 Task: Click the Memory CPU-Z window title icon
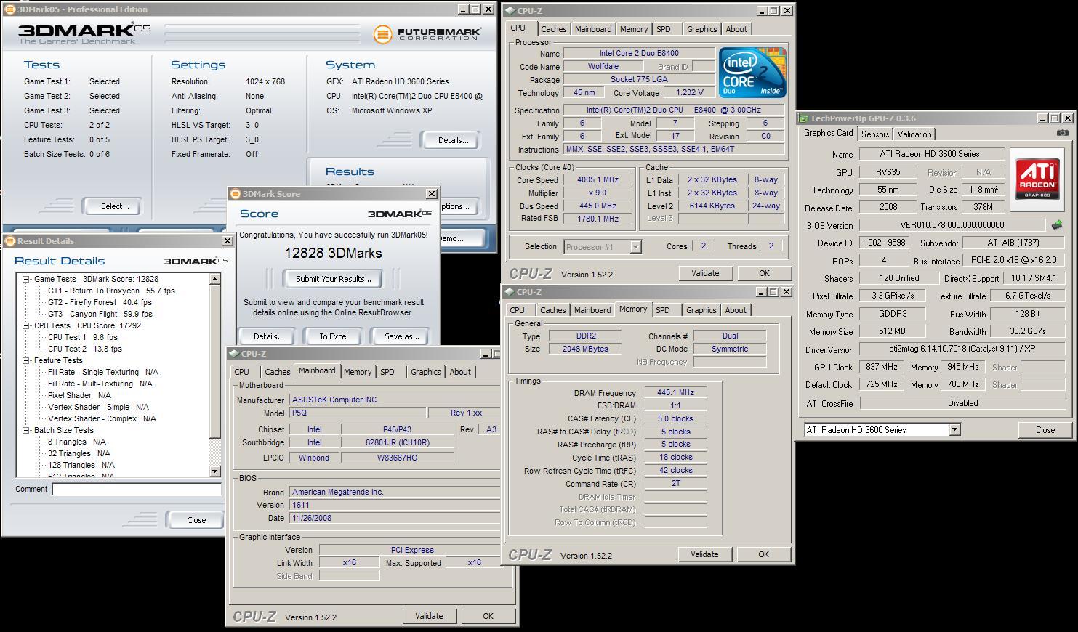pyautogui.click(x=510, y=292)
